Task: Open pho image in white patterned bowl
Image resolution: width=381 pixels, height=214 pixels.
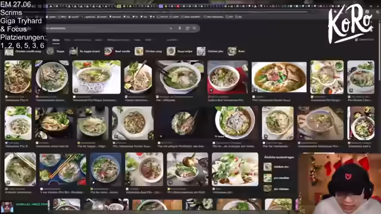Action: pyautogui.click(x=96, y=77)
